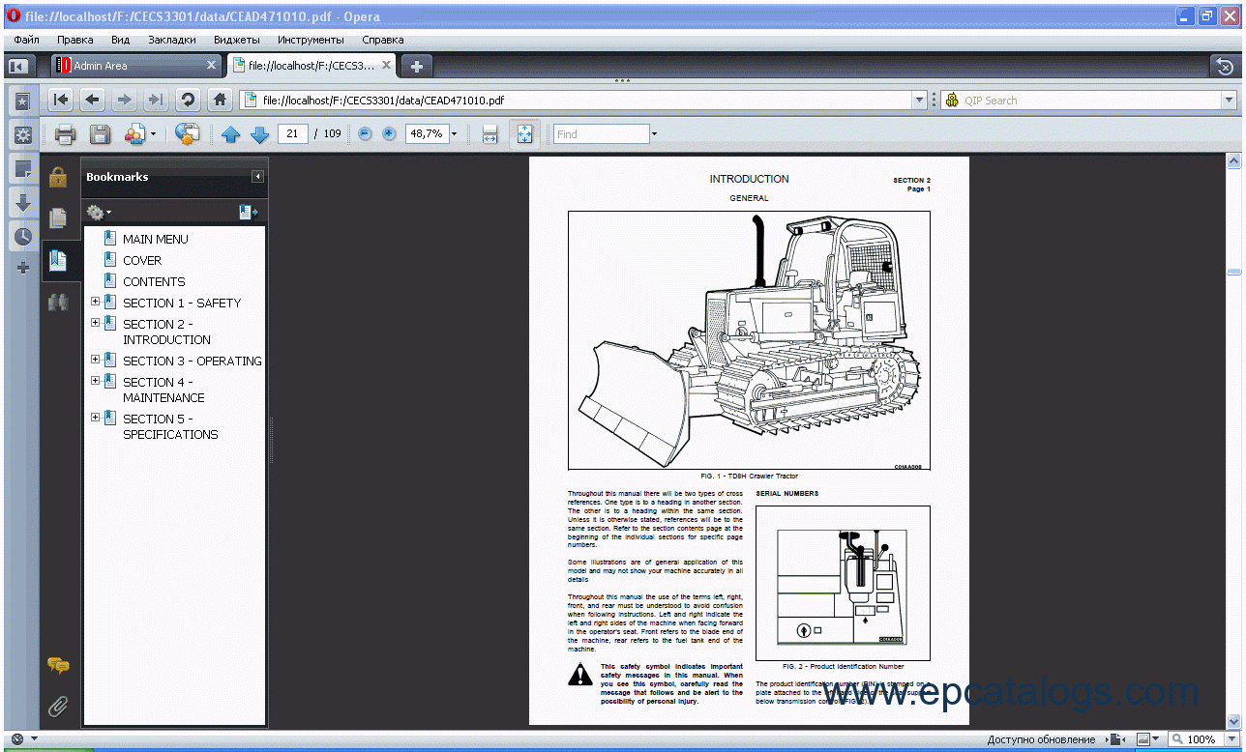Collapse the Bookmarks panel with arrow button
Viewport: 1246px width, 752px height.
(257, 177)
